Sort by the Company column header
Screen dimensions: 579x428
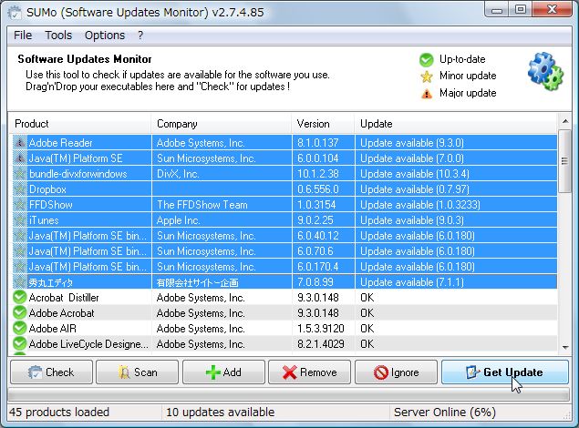(222, 124)
